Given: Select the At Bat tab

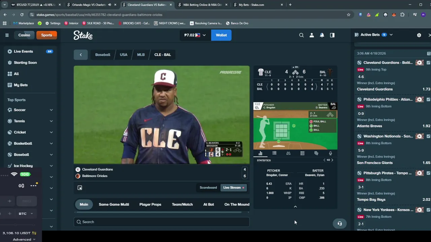Looking at the screenshot, I should click(x=208, y=204).
